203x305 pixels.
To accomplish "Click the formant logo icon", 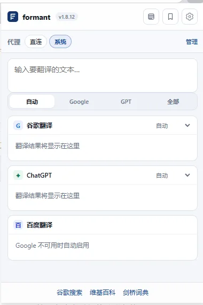I will [13, 17].
